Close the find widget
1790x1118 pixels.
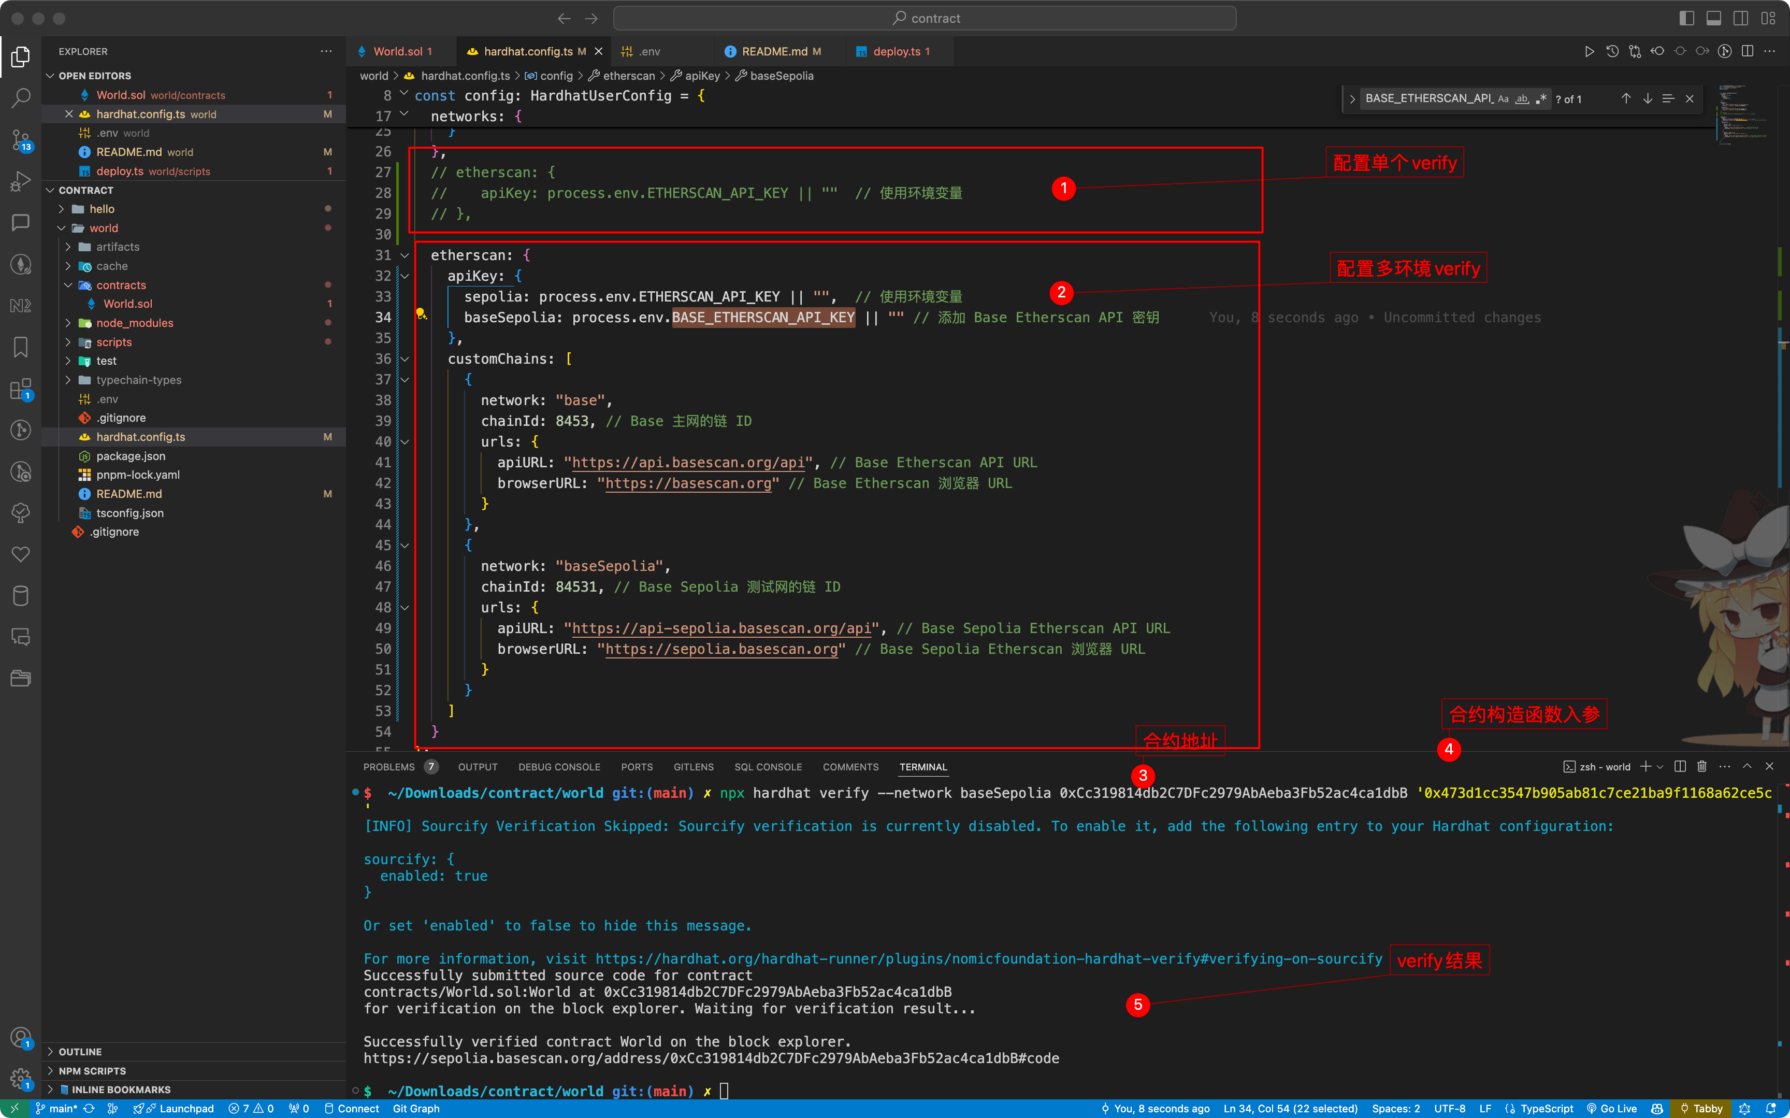pyautogui.click(x=1690, y=98)
